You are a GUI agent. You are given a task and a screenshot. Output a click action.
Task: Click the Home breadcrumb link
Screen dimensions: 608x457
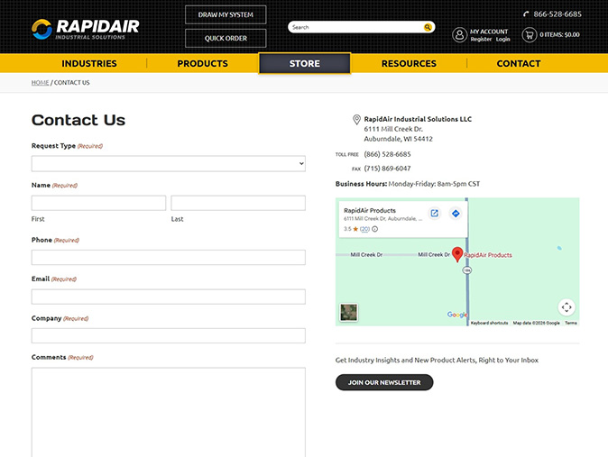(41, 83)
